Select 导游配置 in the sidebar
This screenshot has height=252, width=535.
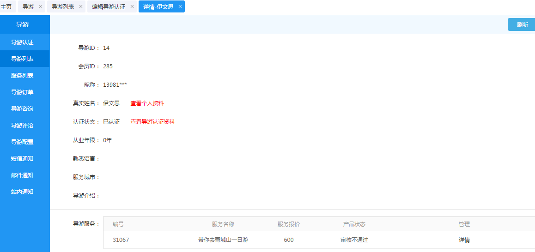coord(22,142)
